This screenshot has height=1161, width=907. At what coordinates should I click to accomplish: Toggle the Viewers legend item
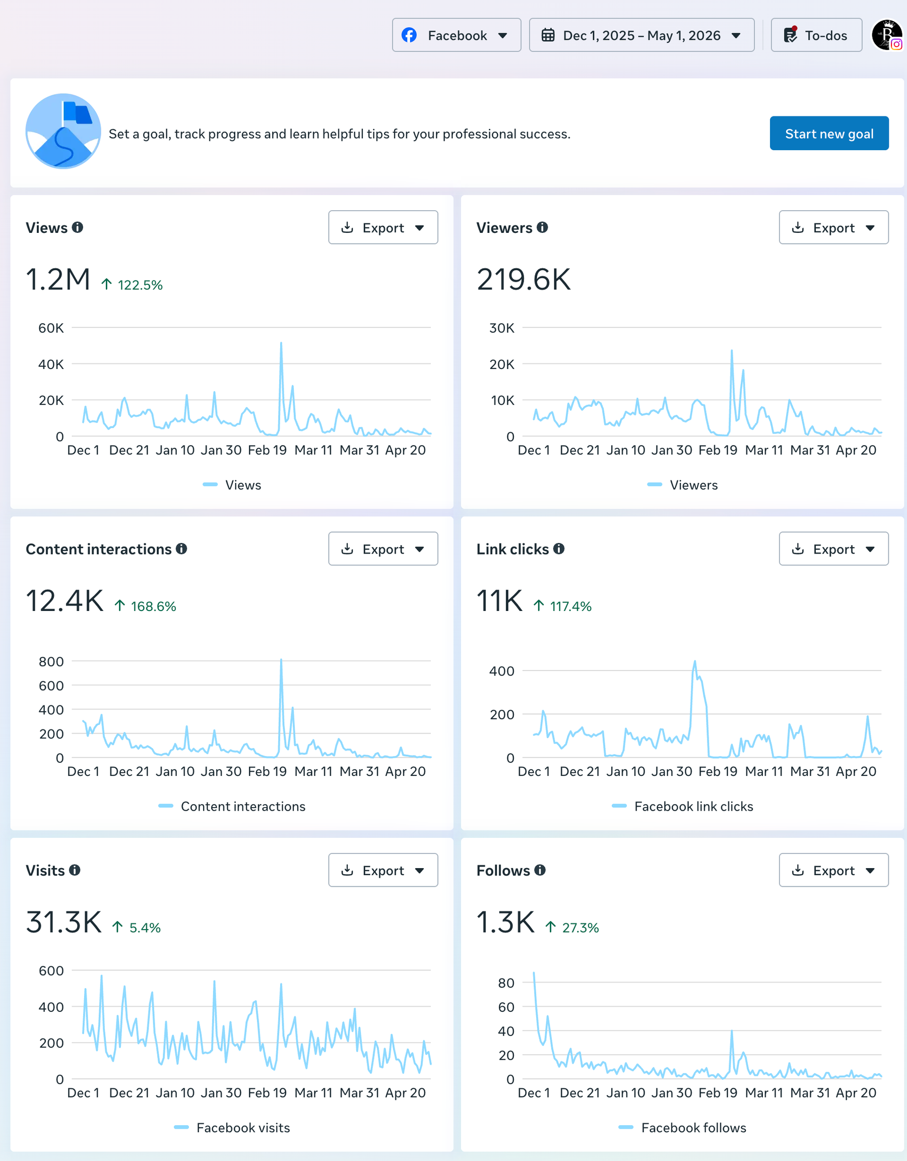[682, 485]
